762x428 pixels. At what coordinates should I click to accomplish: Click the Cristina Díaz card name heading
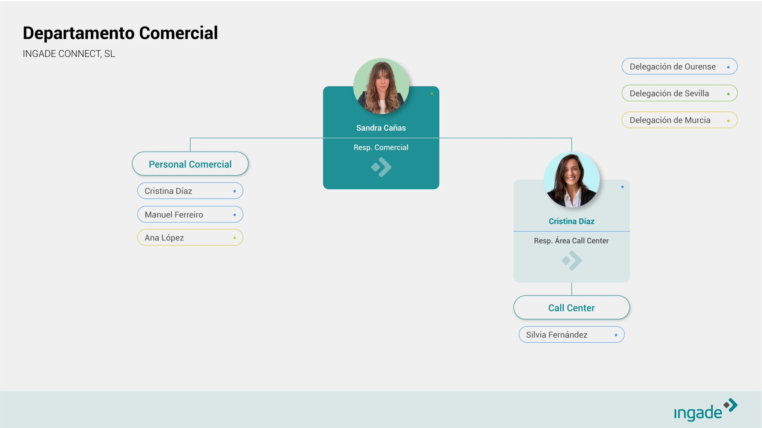pos(571,221)
